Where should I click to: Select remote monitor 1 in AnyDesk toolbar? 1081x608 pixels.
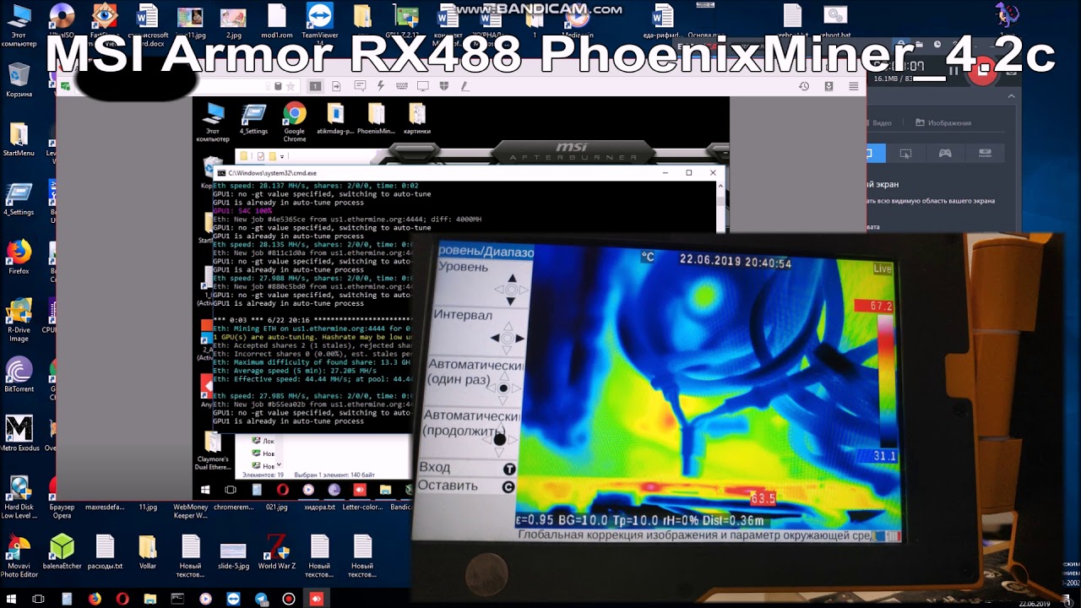315,86
